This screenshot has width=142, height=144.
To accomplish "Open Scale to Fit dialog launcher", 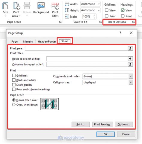I will click(x=100, y=22).
